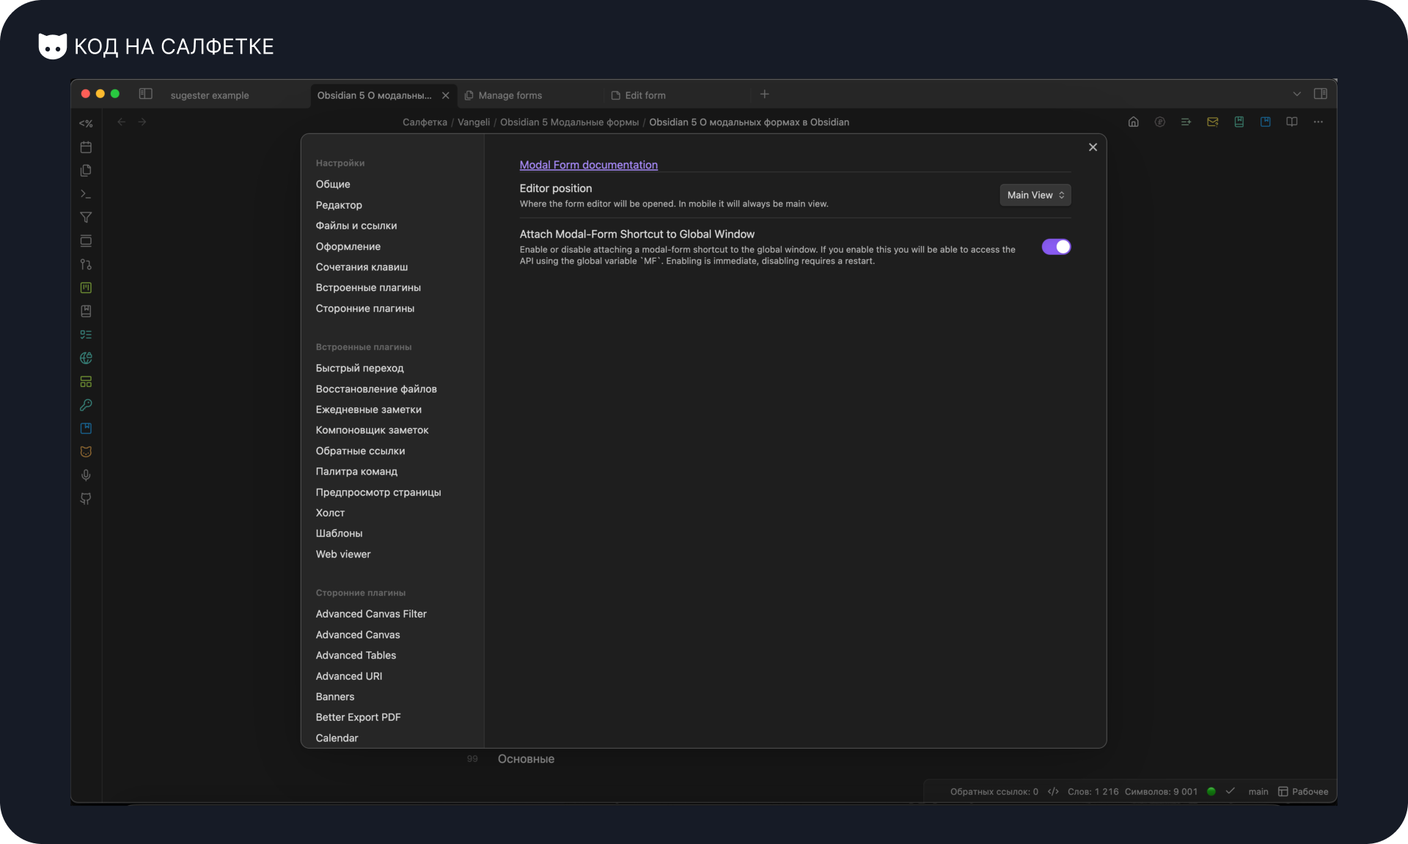Open the more options ellipsis menu

tap(1318, 122)
